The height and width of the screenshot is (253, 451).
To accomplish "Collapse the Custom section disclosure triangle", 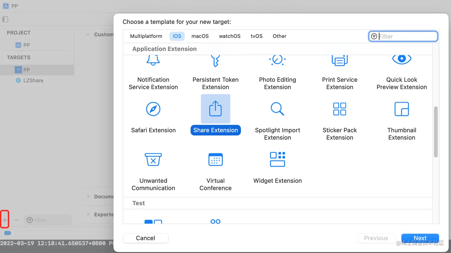I will tap(88, 35).
